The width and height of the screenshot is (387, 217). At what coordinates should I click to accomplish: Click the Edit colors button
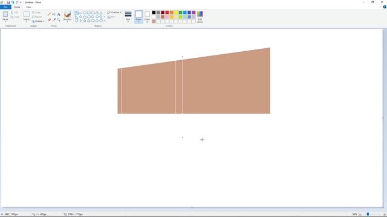click(x=200, y=17)
